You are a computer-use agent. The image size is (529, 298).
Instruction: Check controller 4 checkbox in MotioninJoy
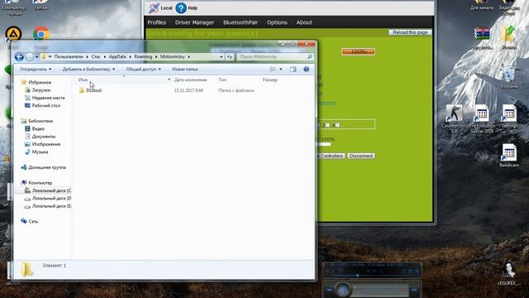(337, 125)
